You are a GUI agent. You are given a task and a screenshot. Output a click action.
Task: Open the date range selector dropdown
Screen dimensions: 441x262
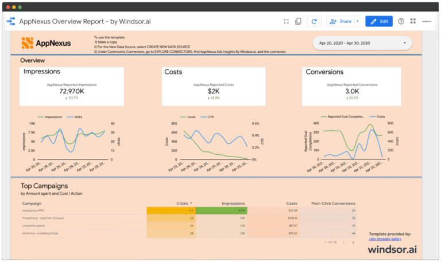[362, 43]
